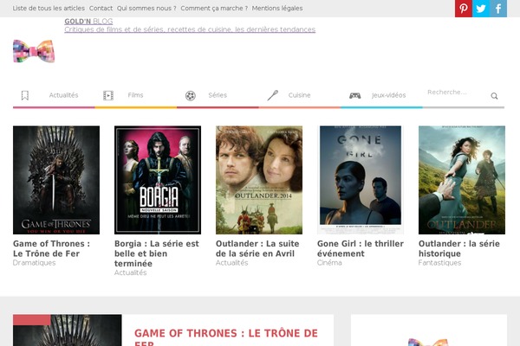Click the bookmark icon beside Actualités
520x346 pixels.
click(x=25, y=95)
